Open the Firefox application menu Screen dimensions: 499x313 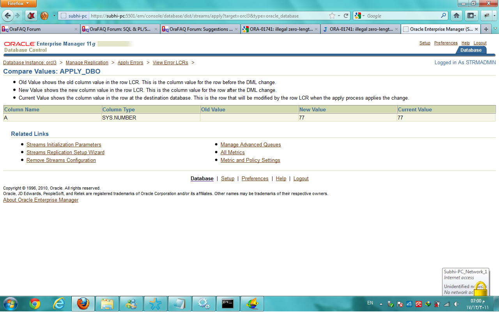(18, 4)
